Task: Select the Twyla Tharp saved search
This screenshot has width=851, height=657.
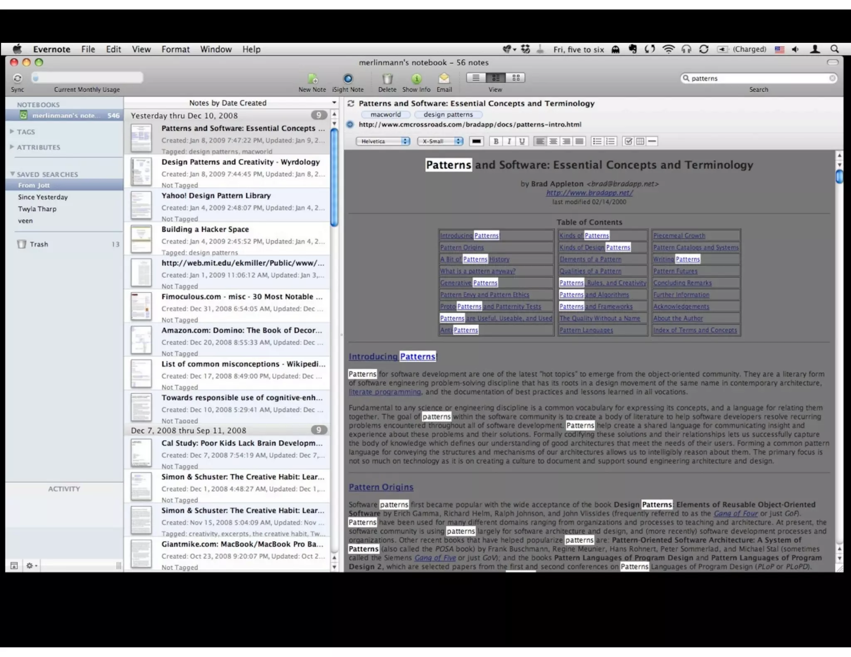Action: [x=37, y=209]
